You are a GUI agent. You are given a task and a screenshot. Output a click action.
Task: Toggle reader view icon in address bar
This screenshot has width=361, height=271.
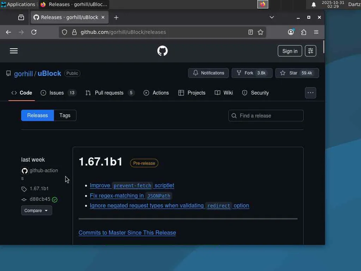[251, 32]
